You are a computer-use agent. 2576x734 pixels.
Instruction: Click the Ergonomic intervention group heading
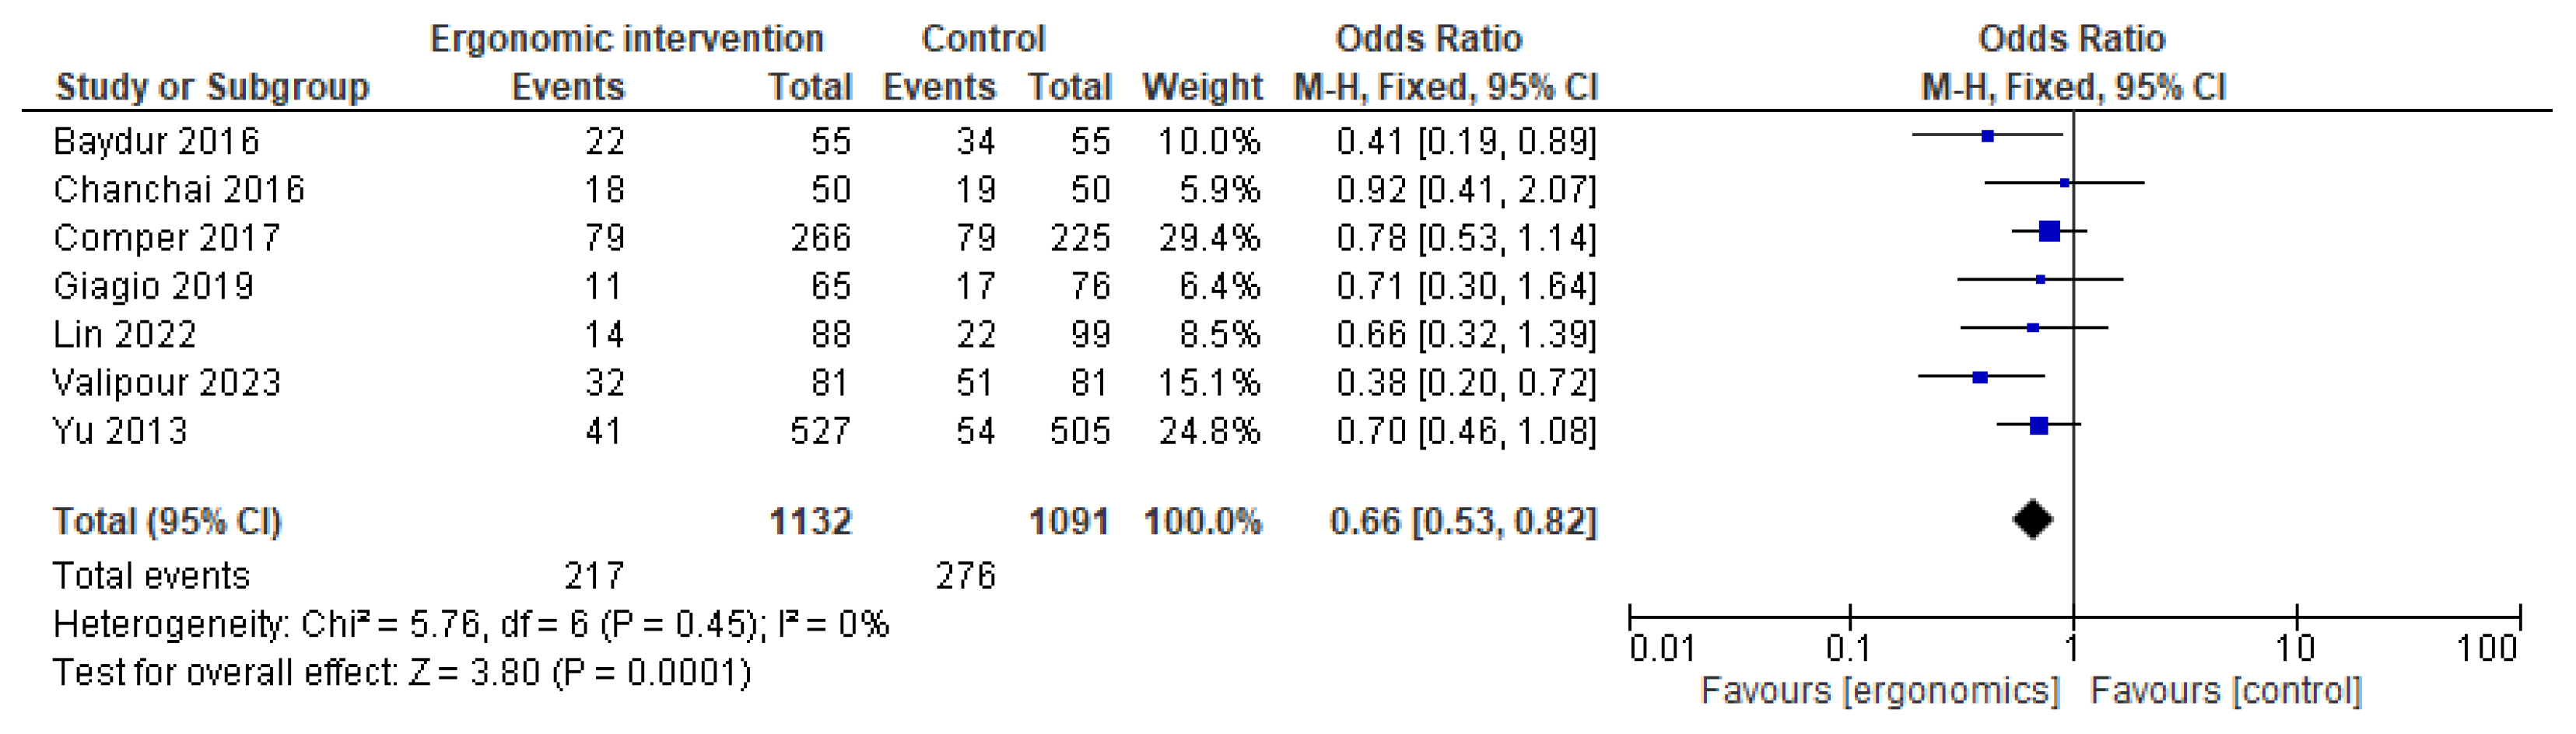click(x=626, y=39)
